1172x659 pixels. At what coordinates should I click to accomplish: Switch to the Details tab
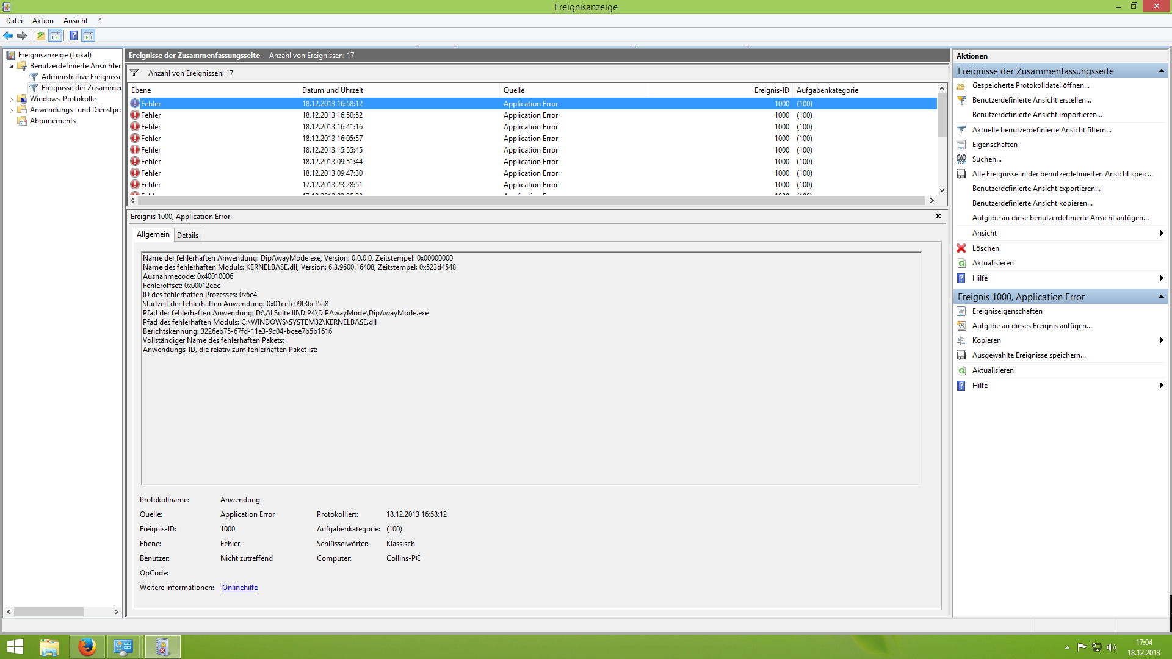(187, 236)
